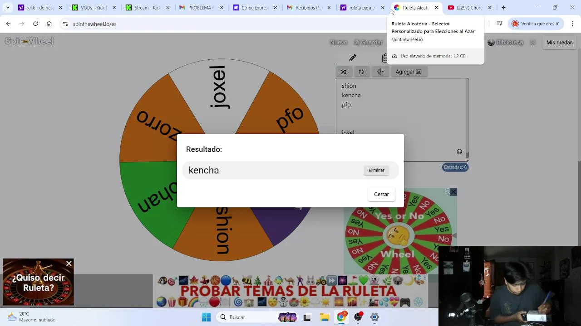Image resolution: width=581 pixels, height=326 pixels.
Task: Switch to 'Stream - Kick' tab
Action: tap(148, 8)
